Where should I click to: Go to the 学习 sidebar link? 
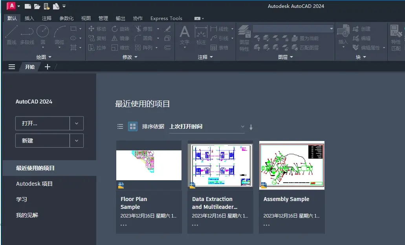click(22, 199)
